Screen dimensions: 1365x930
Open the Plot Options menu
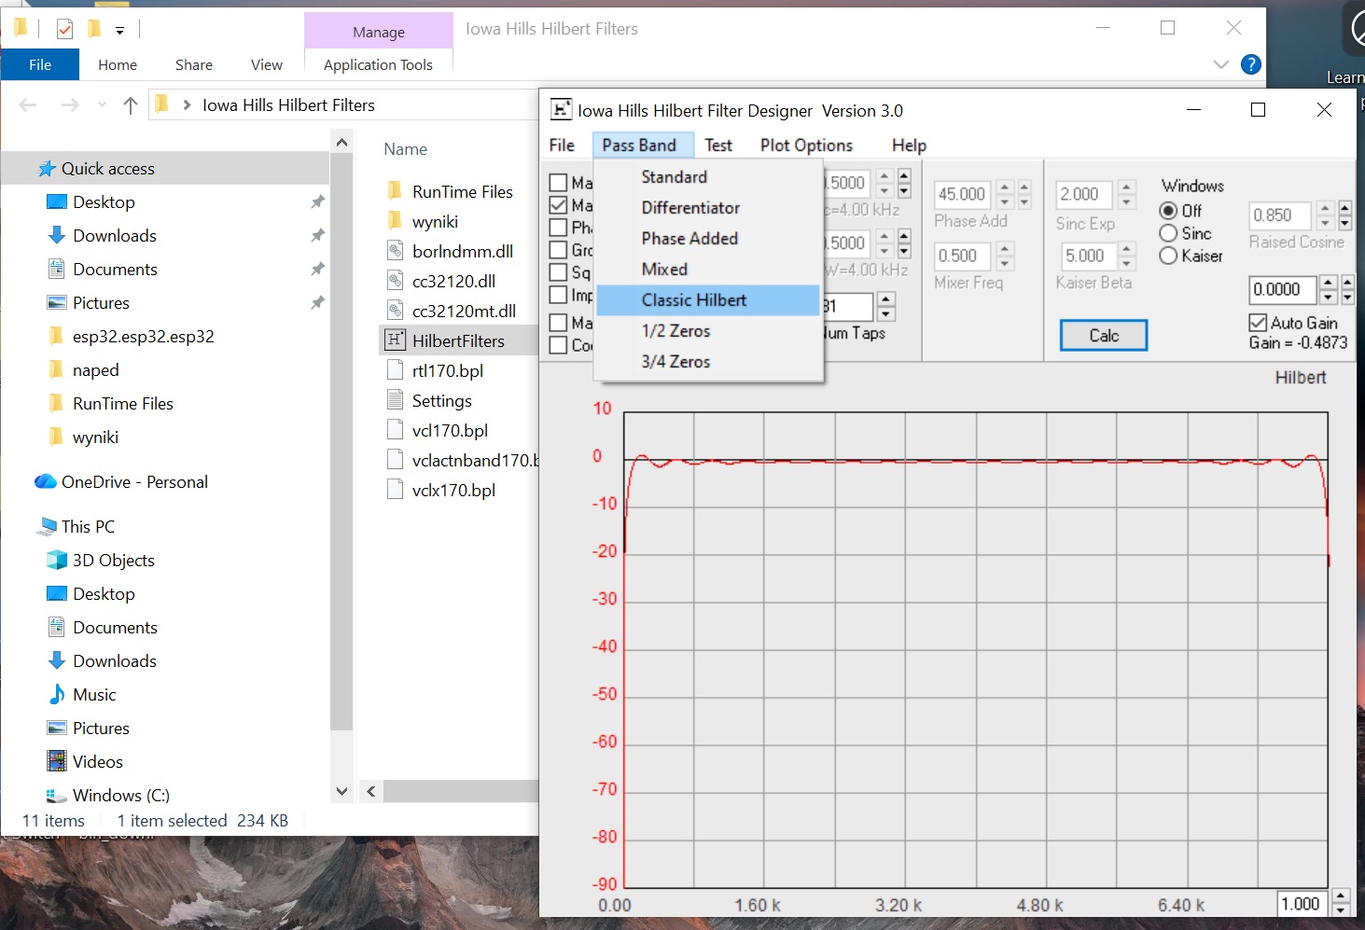point(806,146)
